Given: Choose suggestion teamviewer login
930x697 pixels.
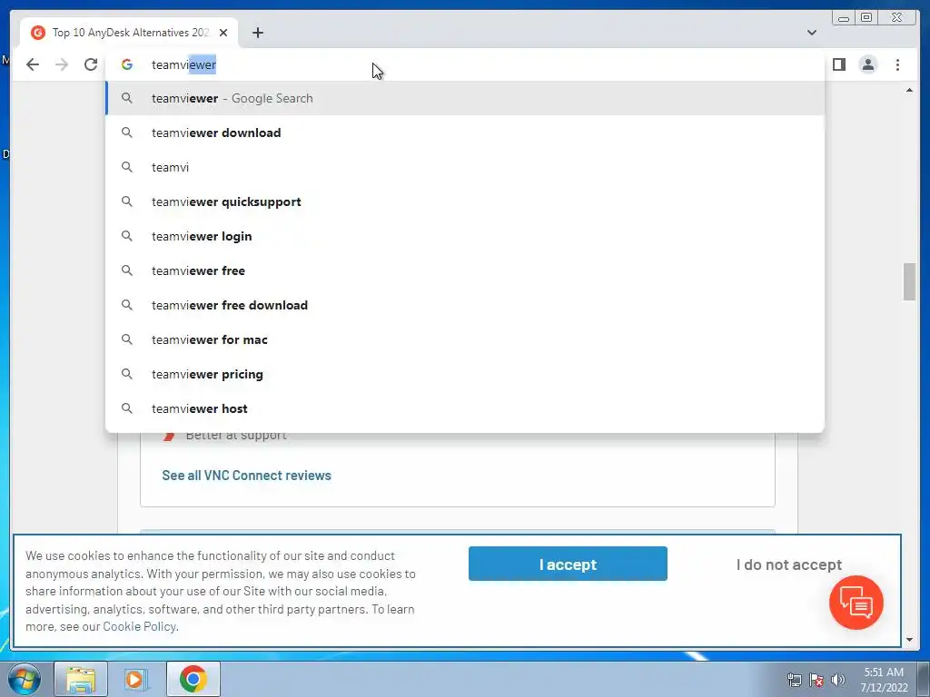Looking at the screenshot, I should (x=465, y=236).
